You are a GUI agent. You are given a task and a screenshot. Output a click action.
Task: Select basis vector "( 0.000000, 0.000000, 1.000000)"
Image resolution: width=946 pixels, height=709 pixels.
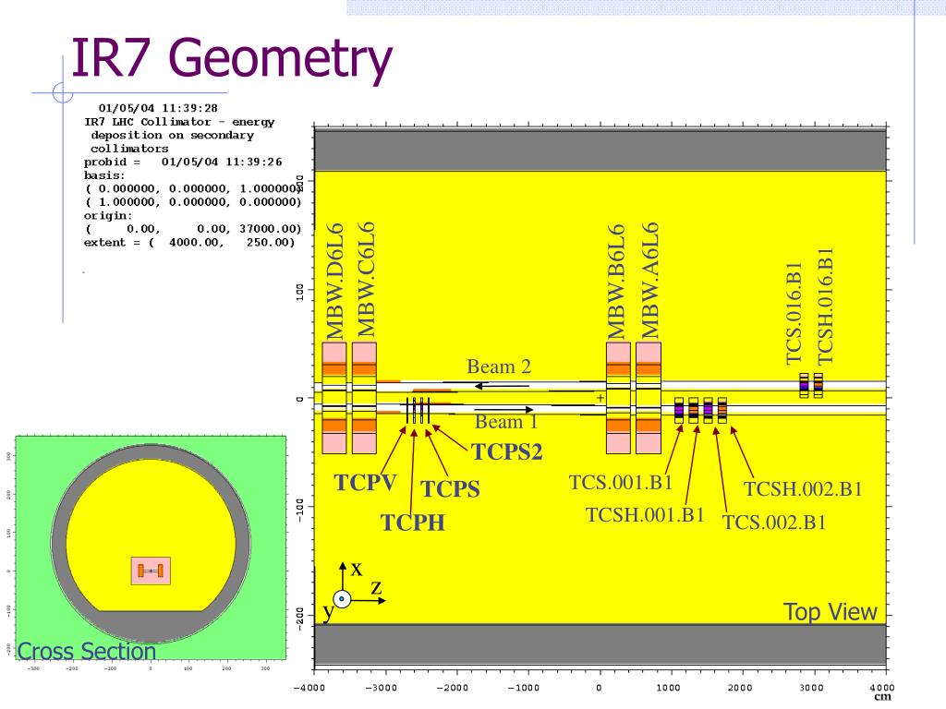point(193,188)
